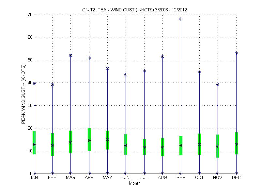
Task: Select the NOV maximum gust marker near 39
Action: [218, 84]
